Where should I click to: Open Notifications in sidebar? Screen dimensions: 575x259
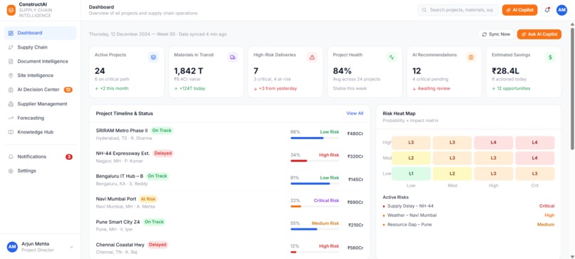[x=41, y=157]
